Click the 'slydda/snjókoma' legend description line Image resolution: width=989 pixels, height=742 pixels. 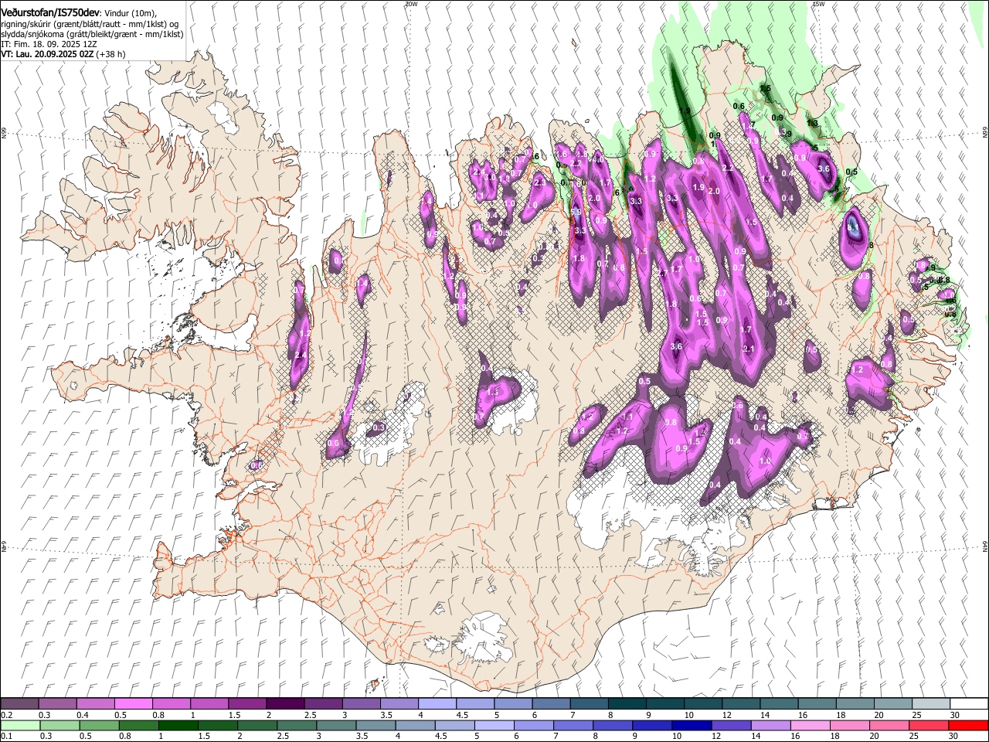[92, 35]
